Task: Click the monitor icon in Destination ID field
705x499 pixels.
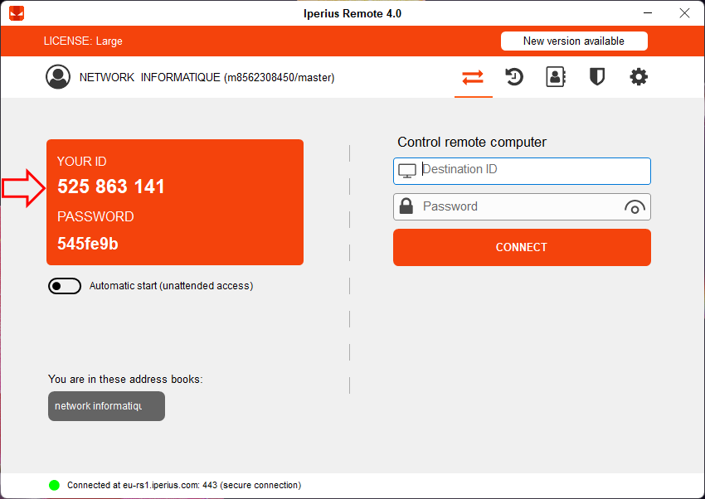Action: (407, 171)
